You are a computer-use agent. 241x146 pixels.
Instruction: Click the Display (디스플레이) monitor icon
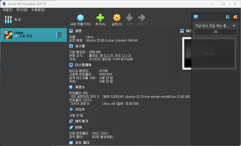click(x=71, y=65)
